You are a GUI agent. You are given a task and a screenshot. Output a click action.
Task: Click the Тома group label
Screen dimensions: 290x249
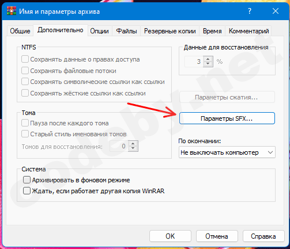pyautogui.click(x=28, y=113)
